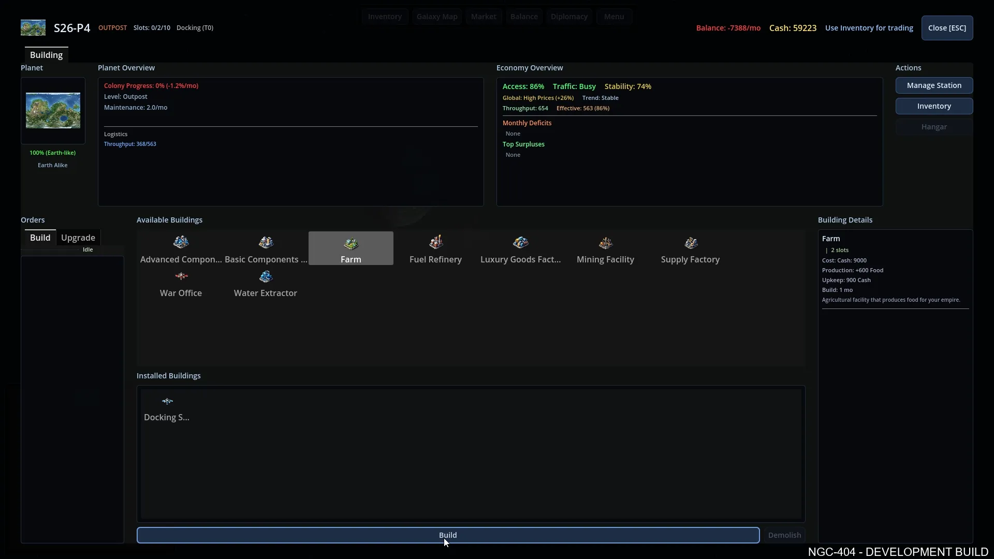
Task: Click the Manage Station button
Action: pyautogui.click(x=933, y=85)
